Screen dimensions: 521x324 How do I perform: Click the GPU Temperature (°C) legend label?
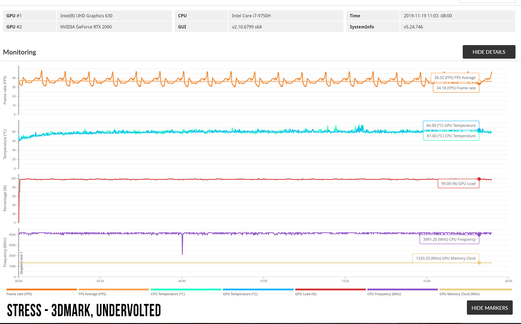coord(240,294)
